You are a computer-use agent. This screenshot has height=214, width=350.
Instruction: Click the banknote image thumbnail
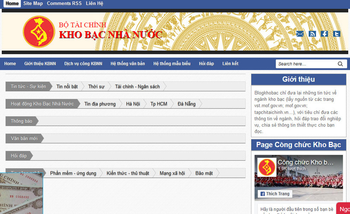tap(22, 193)
